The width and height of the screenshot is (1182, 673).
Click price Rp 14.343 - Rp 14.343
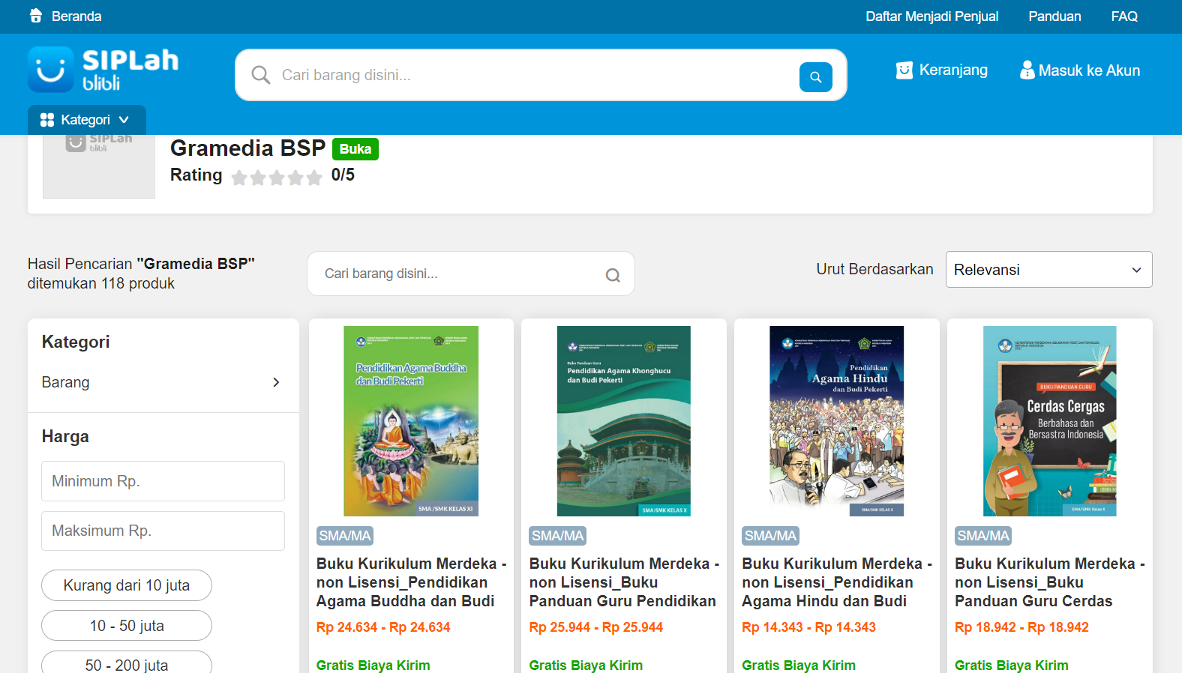808,627
